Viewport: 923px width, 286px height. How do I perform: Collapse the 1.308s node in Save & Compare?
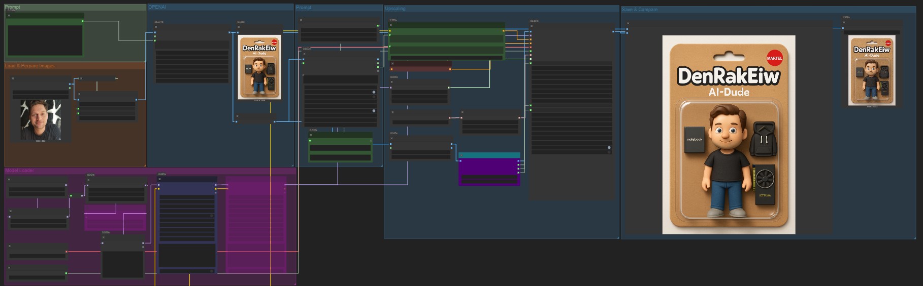[844, 22]
